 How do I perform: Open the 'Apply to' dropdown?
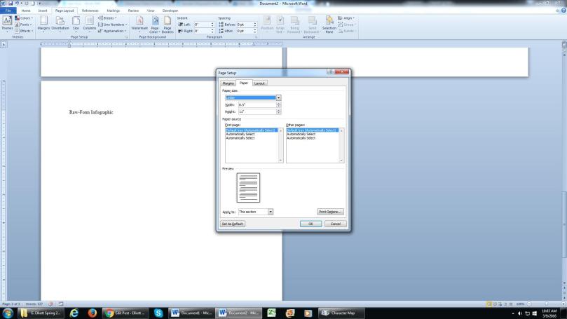coord(271,211)
